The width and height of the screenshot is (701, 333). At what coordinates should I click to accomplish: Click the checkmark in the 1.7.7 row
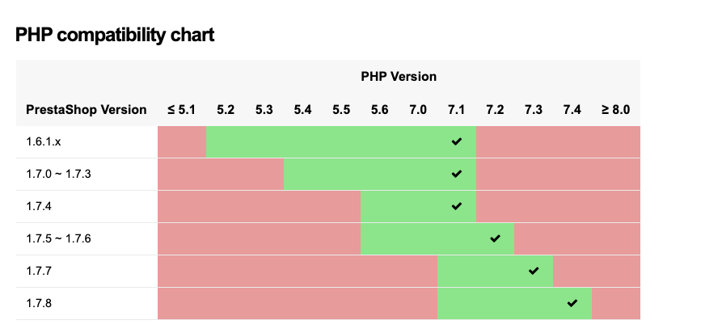coord(534,271)
